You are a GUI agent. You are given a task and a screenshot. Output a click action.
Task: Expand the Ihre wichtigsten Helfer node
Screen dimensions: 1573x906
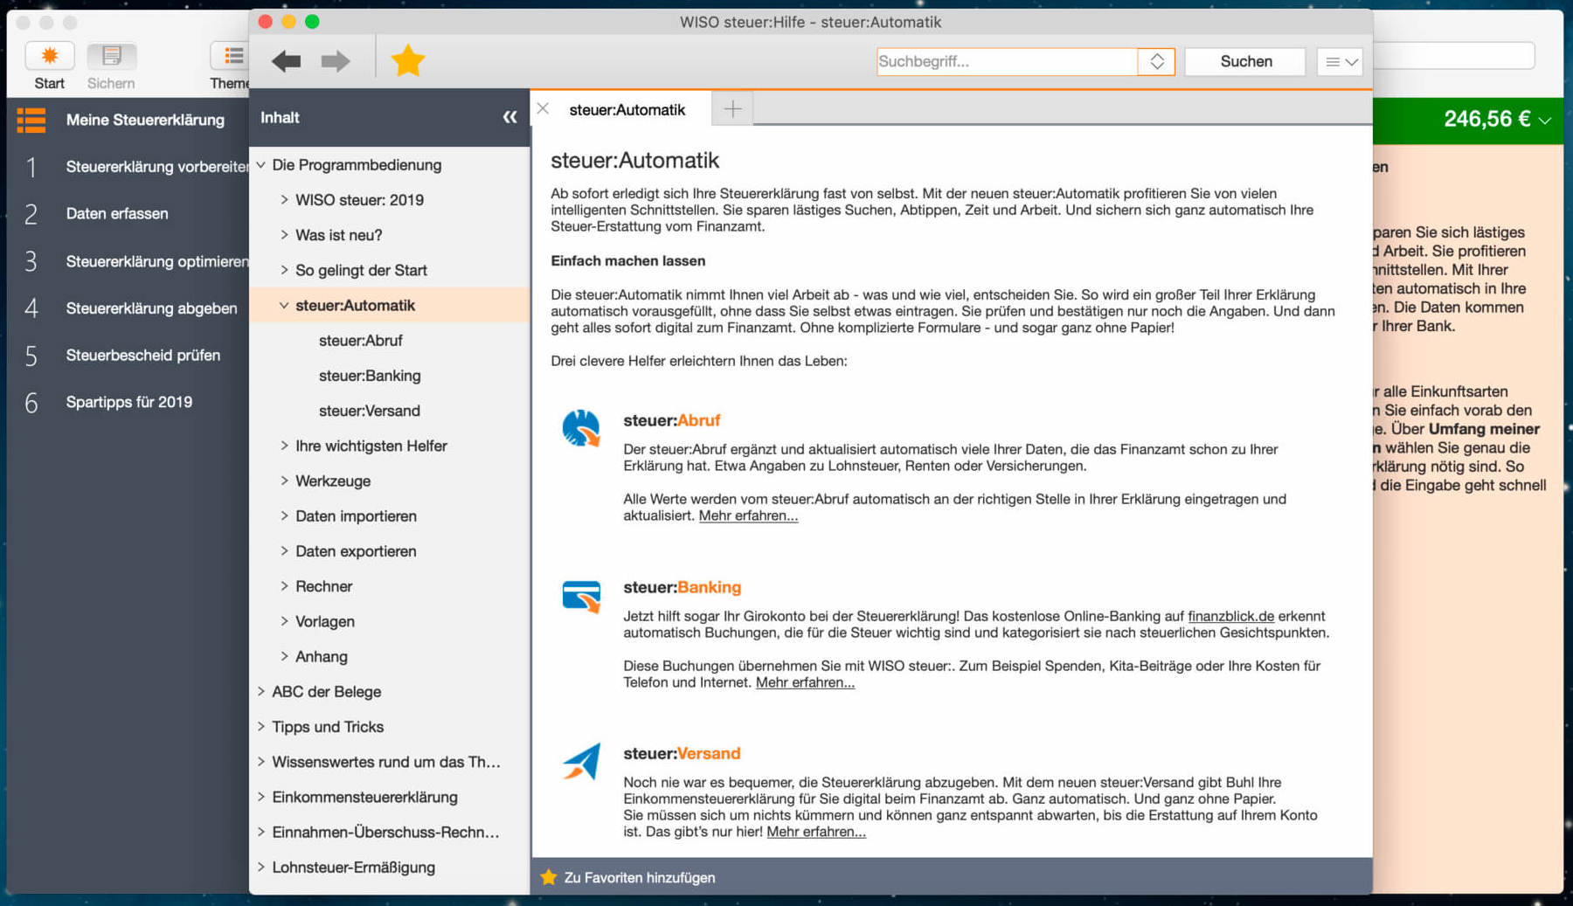pos(284,446)
